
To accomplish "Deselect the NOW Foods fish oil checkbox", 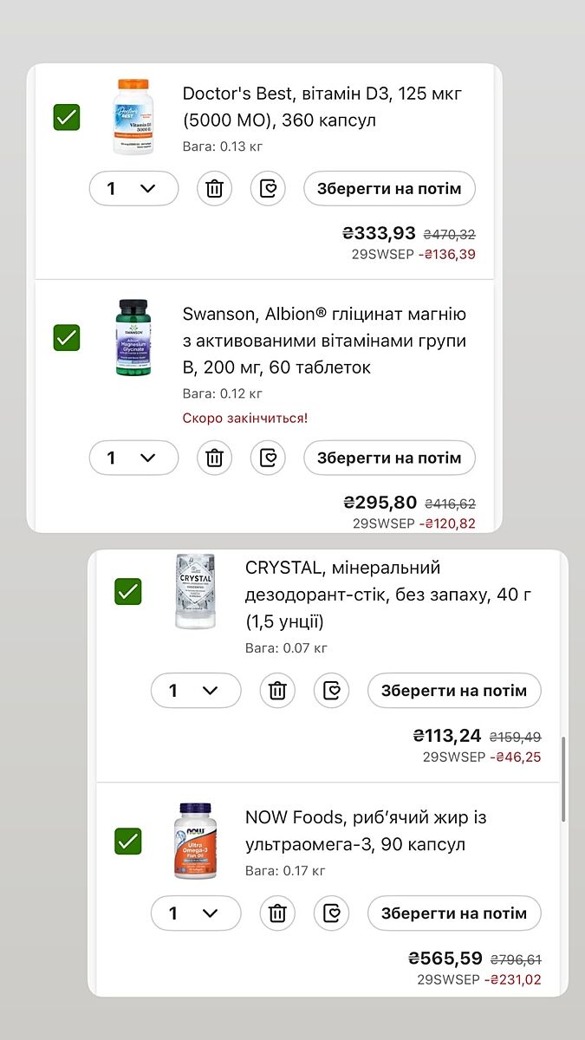I will click(128, 841).
